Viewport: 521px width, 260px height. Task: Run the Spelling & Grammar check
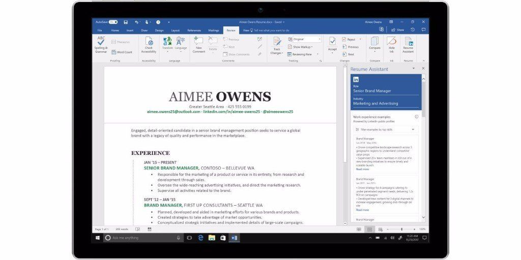101,45
